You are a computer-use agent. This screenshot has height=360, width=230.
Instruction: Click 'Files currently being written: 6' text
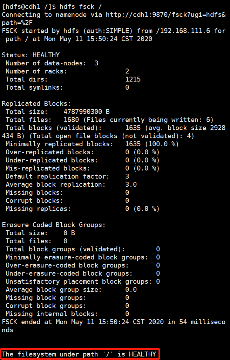[148, 120]
